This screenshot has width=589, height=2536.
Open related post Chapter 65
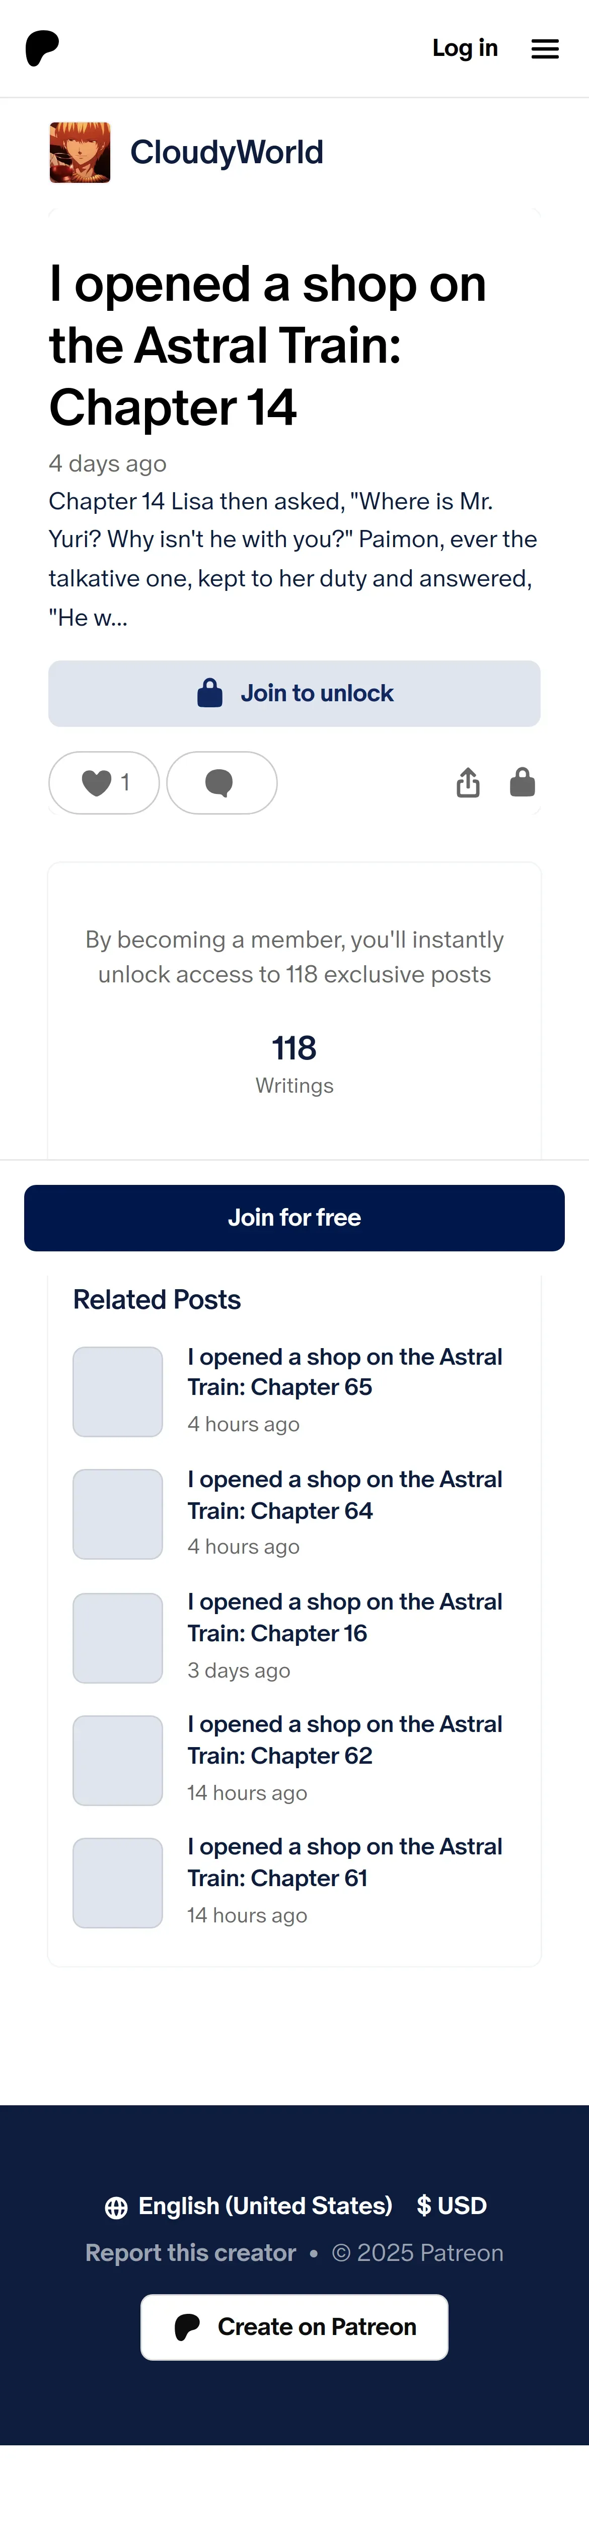click(345, 1371)
